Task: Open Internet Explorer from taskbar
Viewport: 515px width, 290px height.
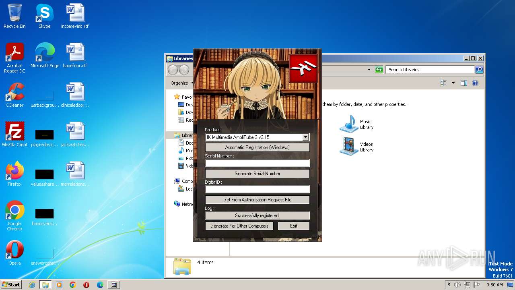Action: coord(32,285)
